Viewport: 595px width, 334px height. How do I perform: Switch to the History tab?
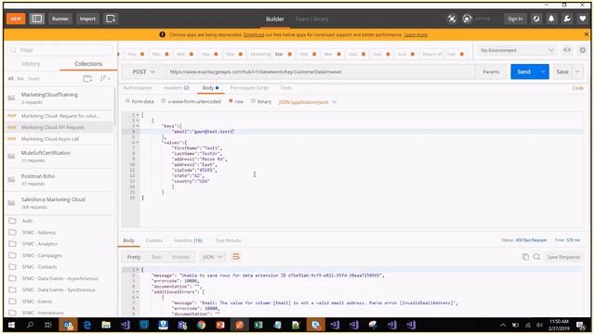coord(31,64)
